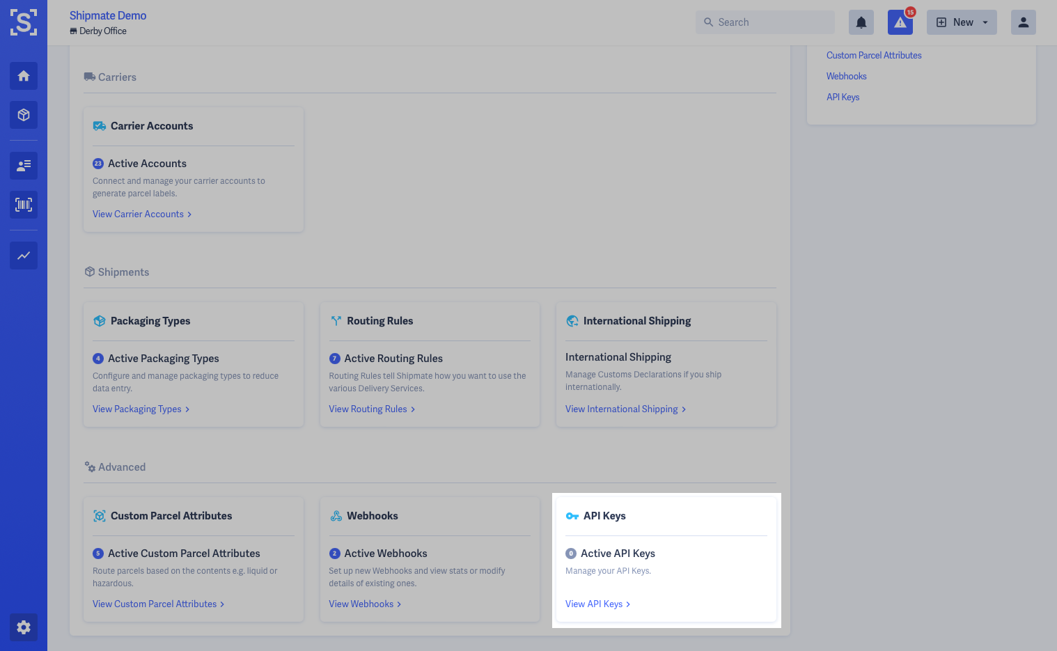This screenshot has height=651, width=1057.
Task: Open the analytics chart sidebar icon
Action: point(24,256)
